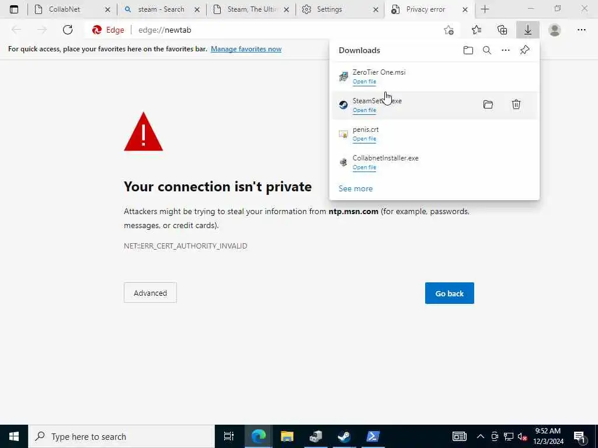The image size is (598, 448).
Task: Open the profile avatar icon
Action: coord(555,30)
